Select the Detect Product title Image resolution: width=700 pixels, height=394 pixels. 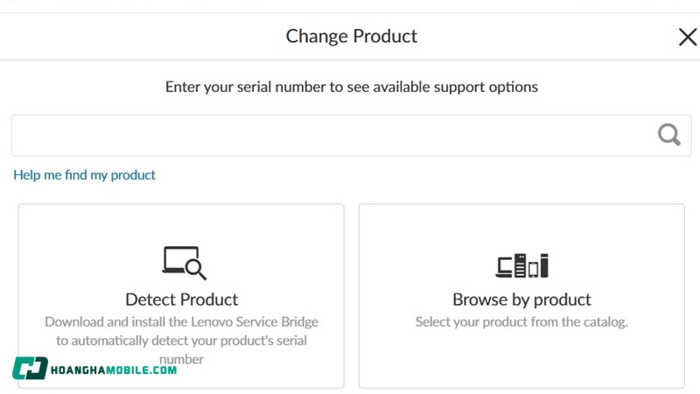click(182, 299)
